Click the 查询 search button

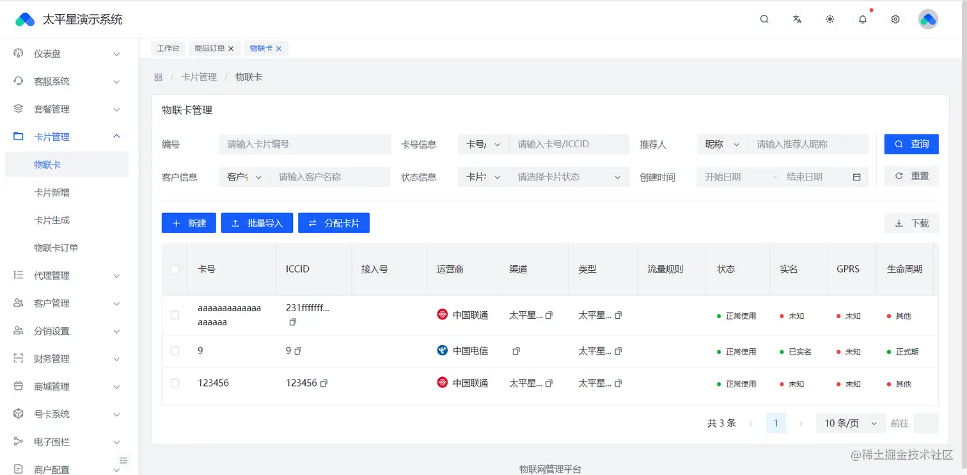coord(911,144)
